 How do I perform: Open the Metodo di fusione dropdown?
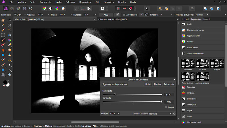(x=202, y=15)
